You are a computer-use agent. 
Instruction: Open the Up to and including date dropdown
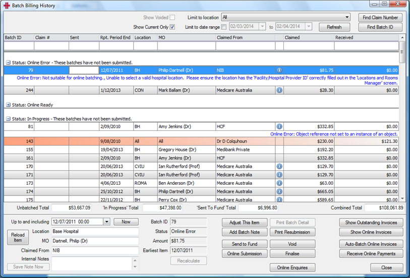click(106, 222)
